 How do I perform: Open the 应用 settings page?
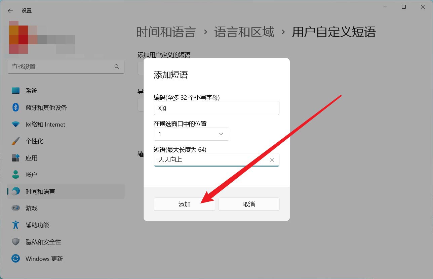[x=31, y=158]
